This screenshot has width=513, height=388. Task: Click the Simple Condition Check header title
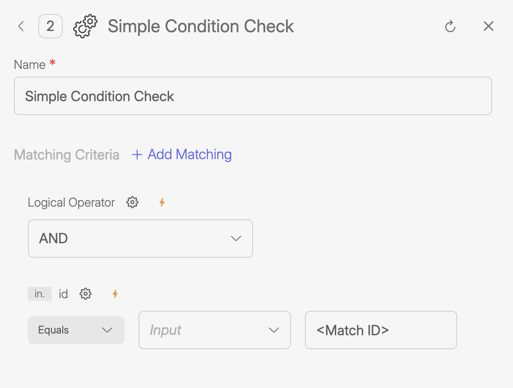(x=201, y=27)
